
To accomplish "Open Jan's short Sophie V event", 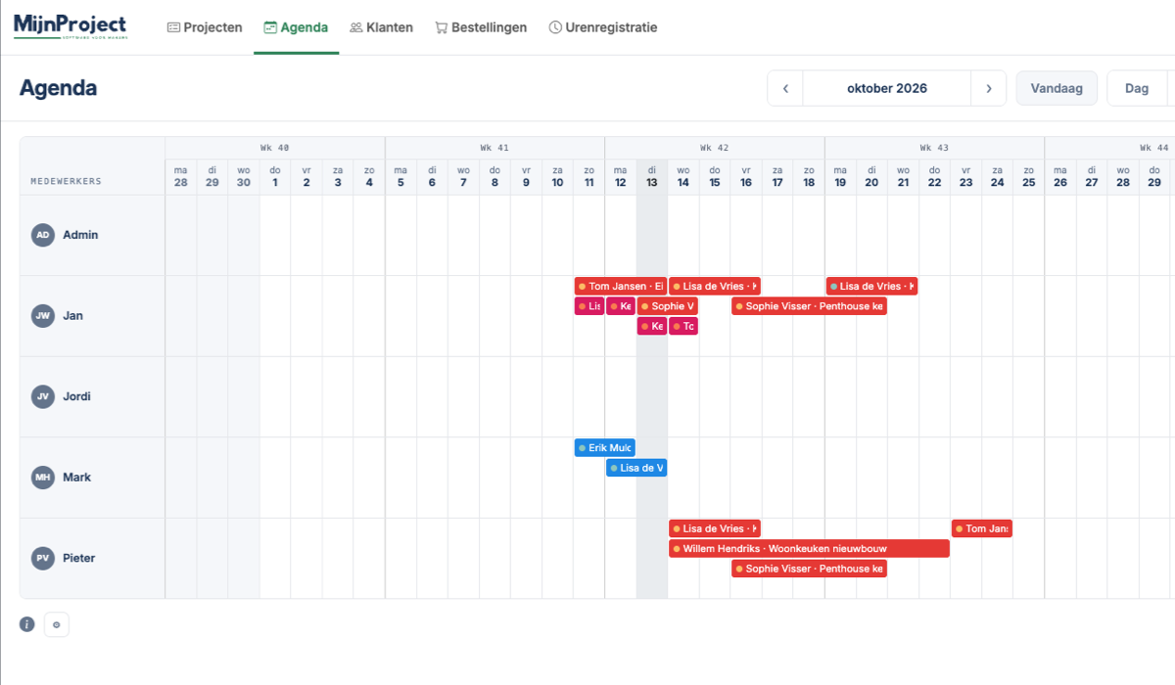I will [x=668, y=306].
